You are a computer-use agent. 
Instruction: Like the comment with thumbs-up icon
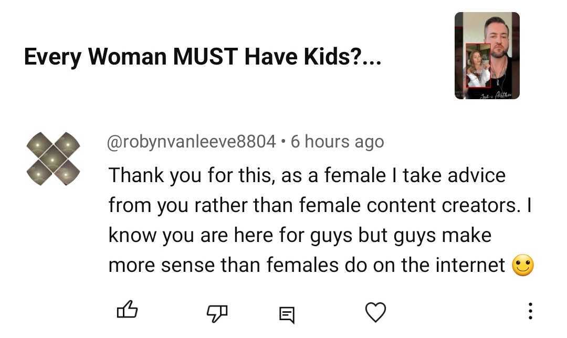(x=127, y=311)
